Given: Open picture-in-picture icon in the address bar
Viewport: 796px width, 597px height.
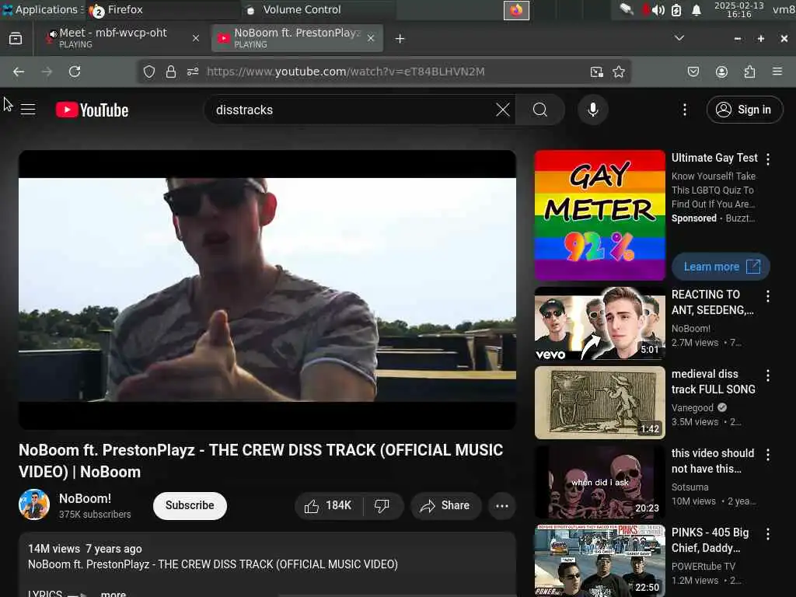Looking at the screenshot, I should tap(597, 72).
